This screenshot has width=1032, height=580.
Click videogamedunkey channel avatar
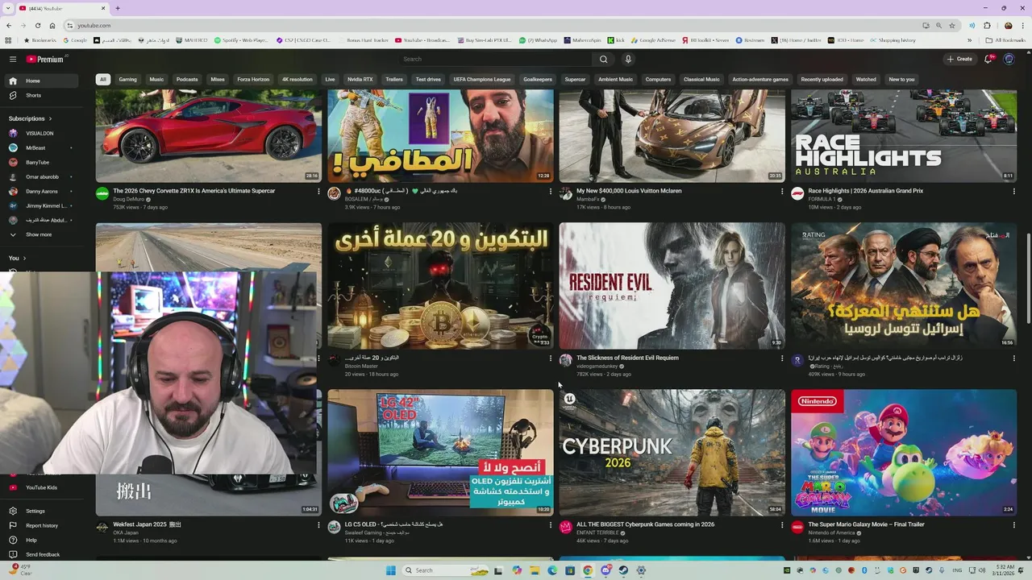pyautogui.click(x=566, y=360)
